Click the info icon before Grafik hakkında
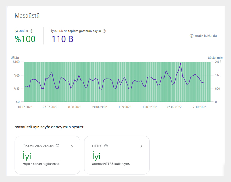The height and width of the screenshot is (182, 231). (191, 36)
